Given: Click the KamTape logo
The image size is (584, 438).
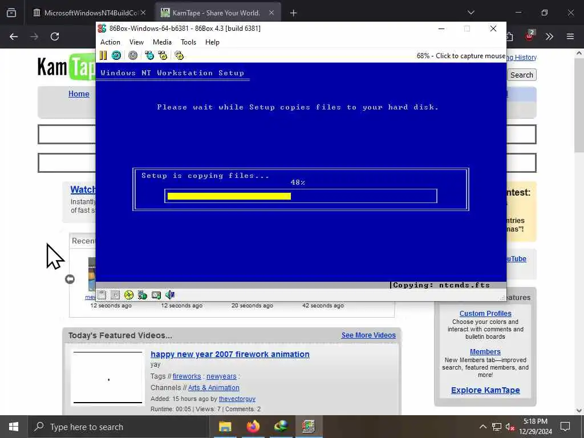Looking at the screenshot, I should click(x=66, y=67).
